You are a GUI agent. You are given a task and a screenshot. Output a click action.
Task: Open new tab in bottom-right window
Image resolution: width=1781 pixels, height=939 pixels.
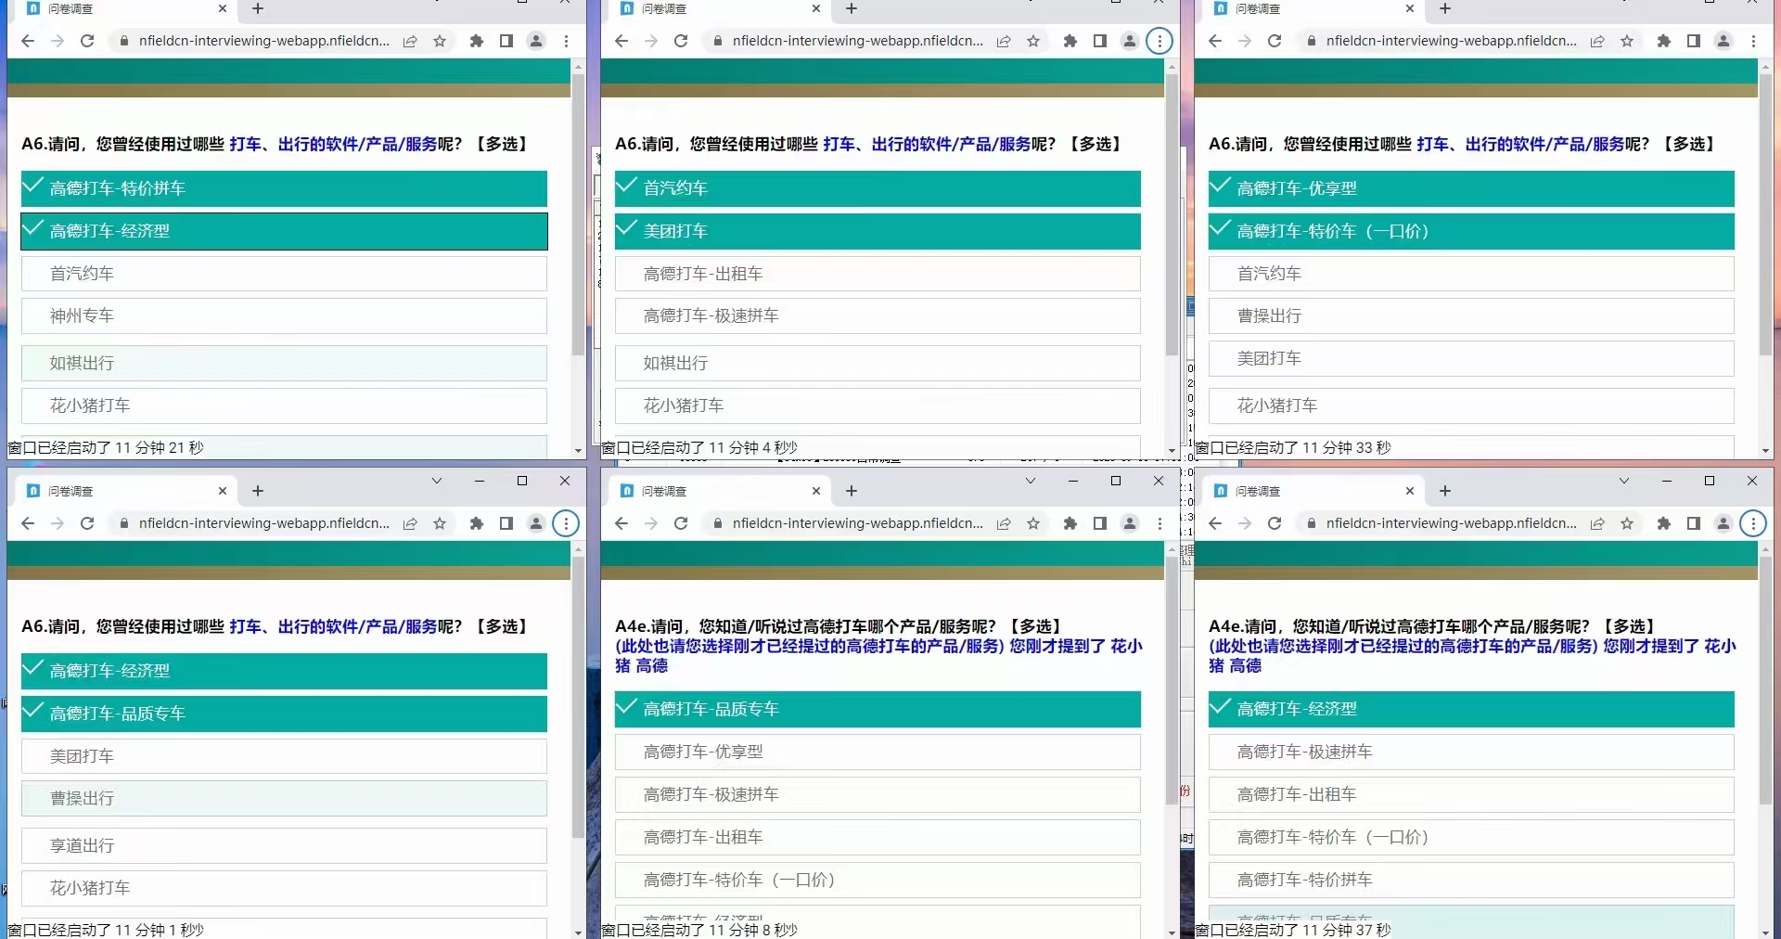(1445, 491)
